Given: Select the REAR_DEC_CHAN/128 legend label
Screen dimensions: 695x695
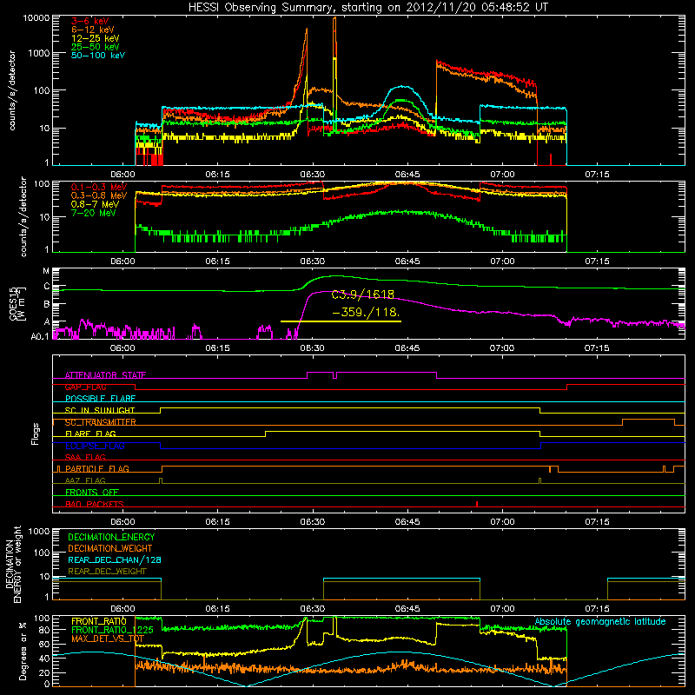Looking at the screenshot, I should pyautogui.click(x=115, y=559).
